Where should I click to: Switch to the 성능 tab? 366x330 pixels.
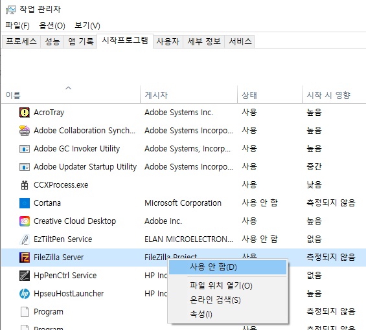pyautogui.click(x=52, y=41)
